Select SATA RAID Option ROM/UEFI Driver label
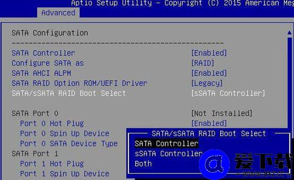Image resolution: width=294 pixels, height=180 pixels. click(79, 83)
